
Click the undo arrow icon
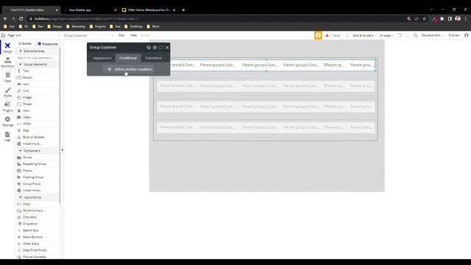coord(400,35)
